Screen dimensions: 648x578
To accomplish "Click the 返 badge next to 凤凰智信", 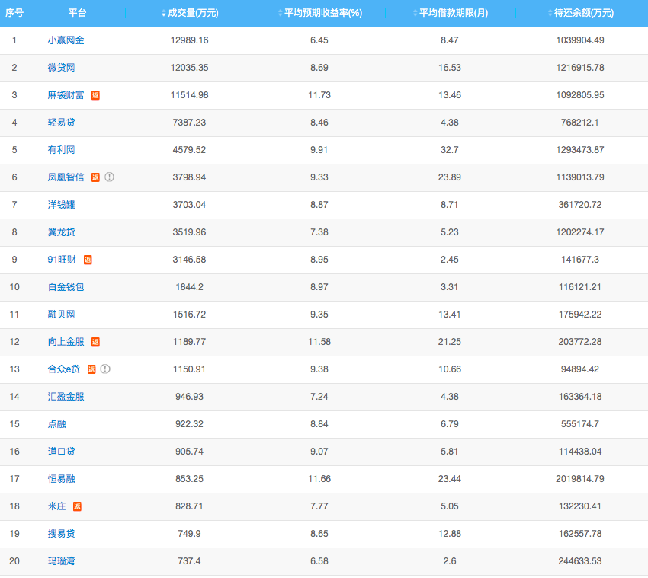I will pyautogui.click(x=95, y=177).
